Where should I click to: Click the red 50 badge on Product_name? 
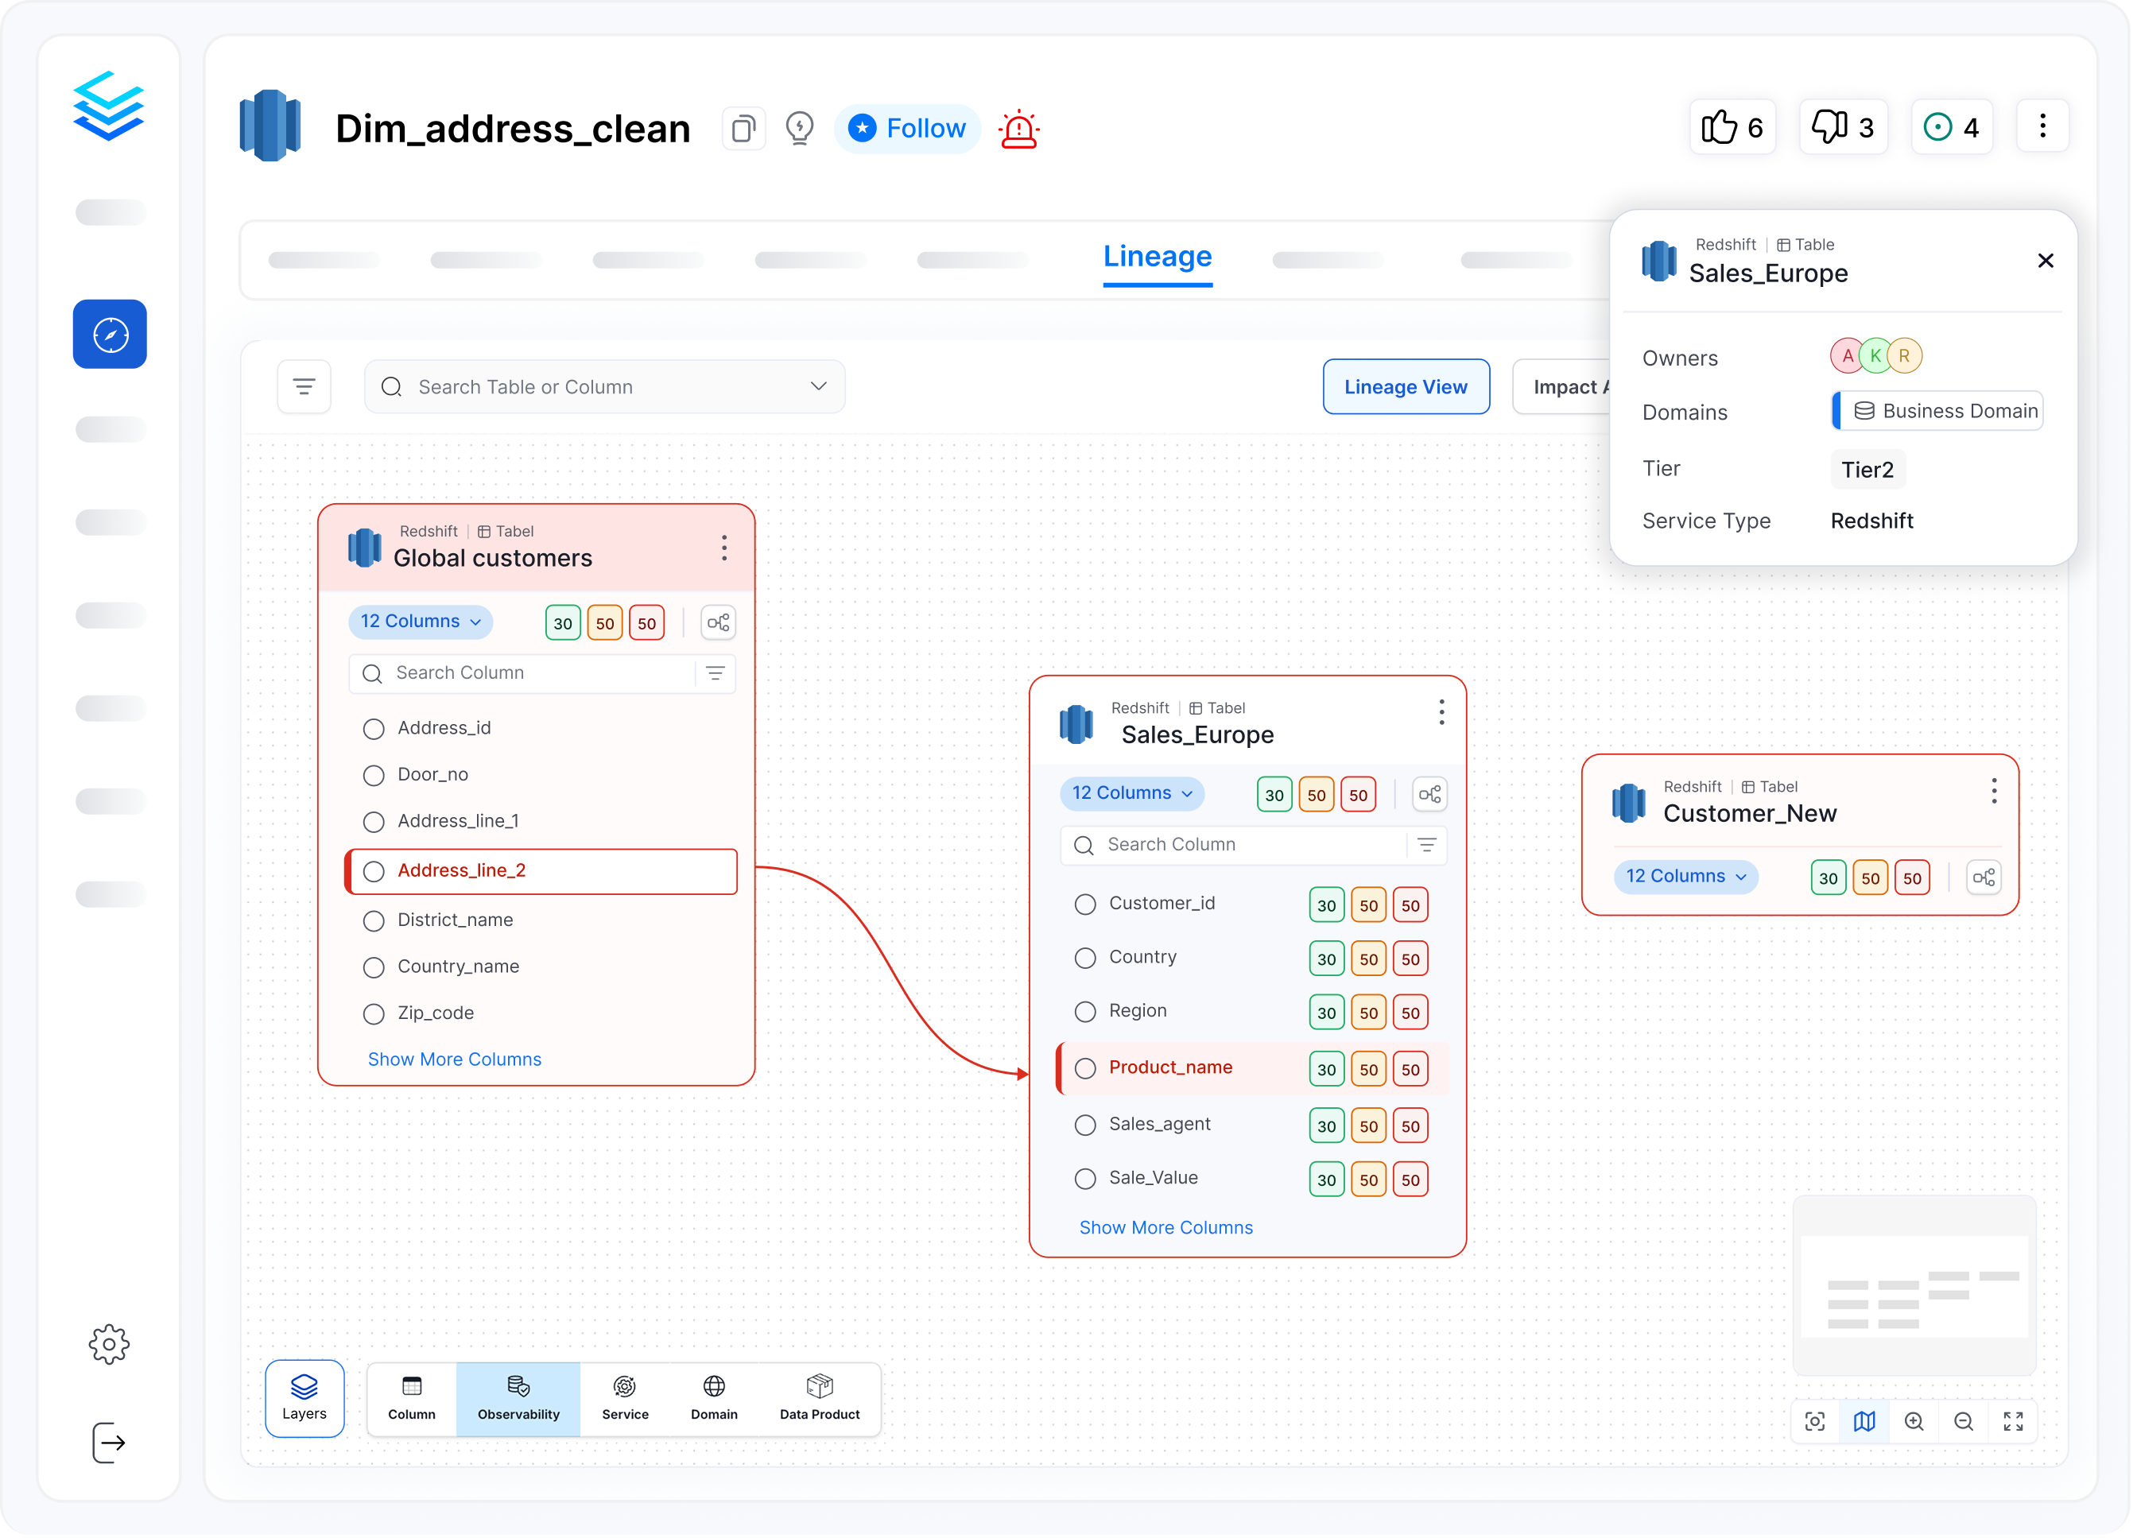click(1410, 1069)
